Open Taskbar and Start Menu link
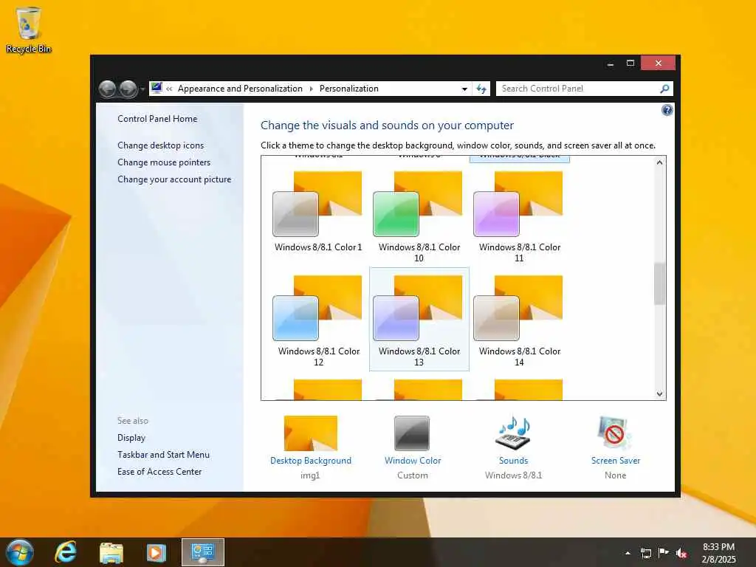The image size is (756, 567). pos(163,455)
